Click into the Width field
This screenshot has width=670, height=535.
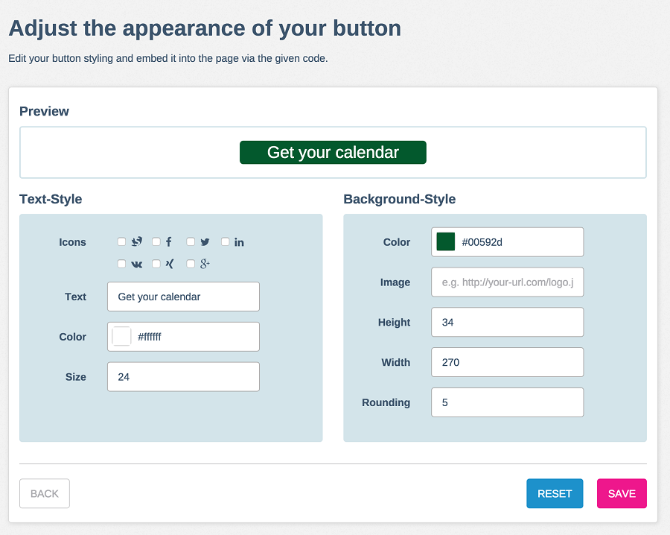[x=507, y=362]
